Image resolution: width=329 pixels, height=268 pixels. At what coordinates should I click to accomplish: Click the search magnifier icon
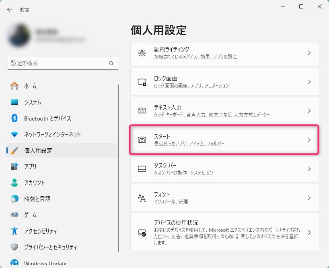click(111, 64)
